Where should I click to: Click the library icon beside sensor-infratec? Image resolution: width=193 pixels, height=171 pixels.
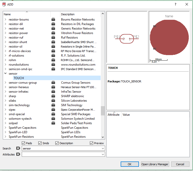(53, 92)
